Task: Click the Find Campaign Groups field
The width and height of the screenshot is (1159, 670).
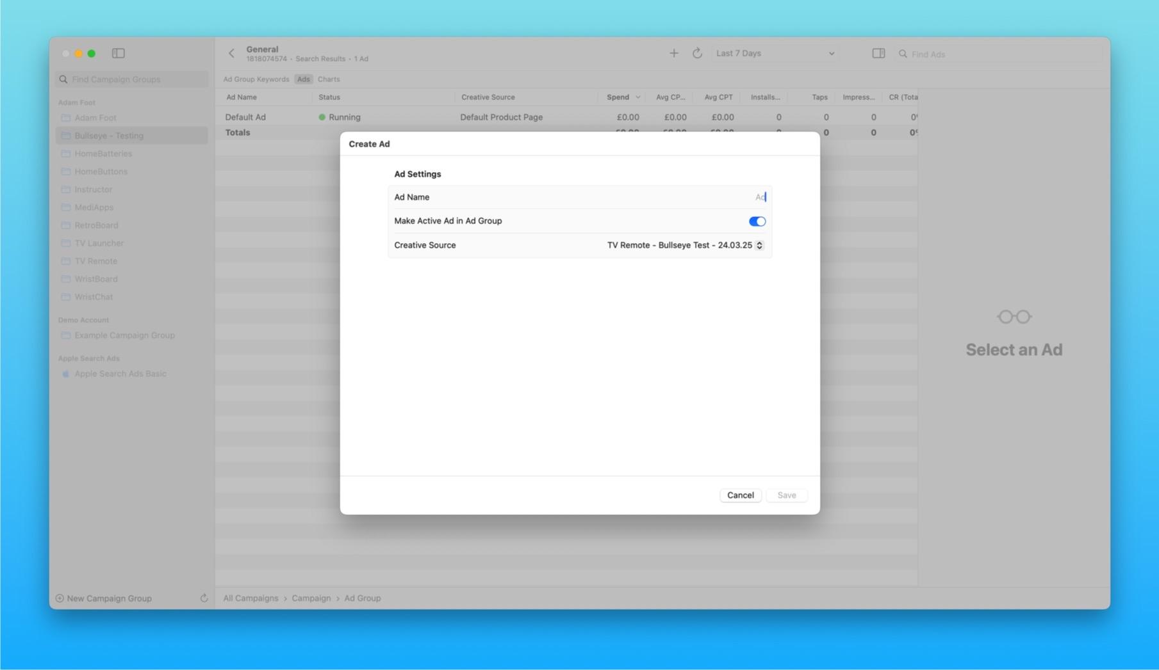Action: click(131, 79)
